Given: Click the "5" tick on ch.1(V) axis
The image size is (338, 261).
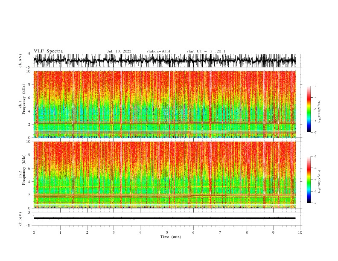Looking at the screenshot, I should tap(29, 54).
